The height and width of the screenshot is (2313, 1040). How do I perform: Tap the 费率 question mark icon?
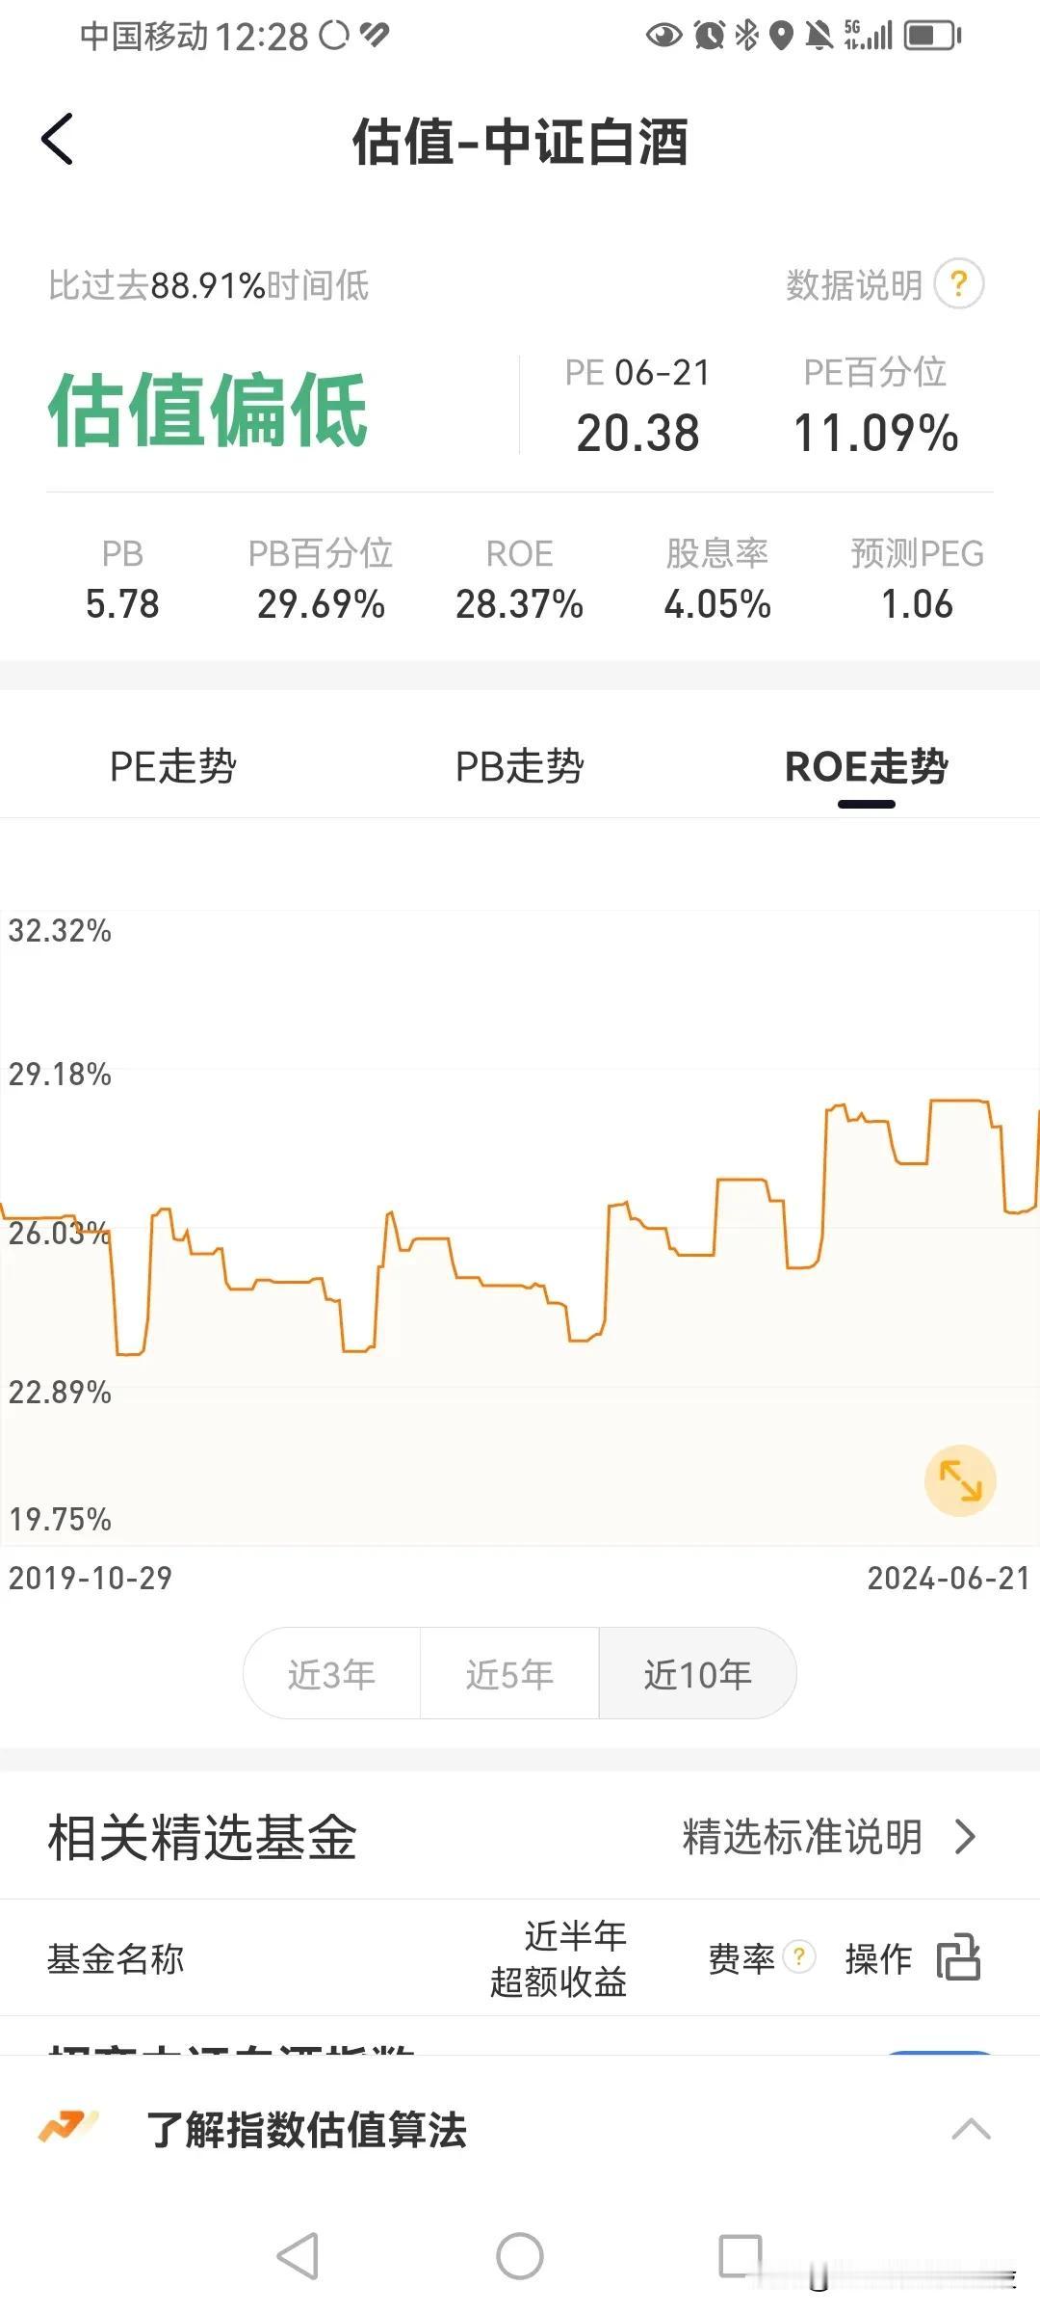pos(798,1956)
